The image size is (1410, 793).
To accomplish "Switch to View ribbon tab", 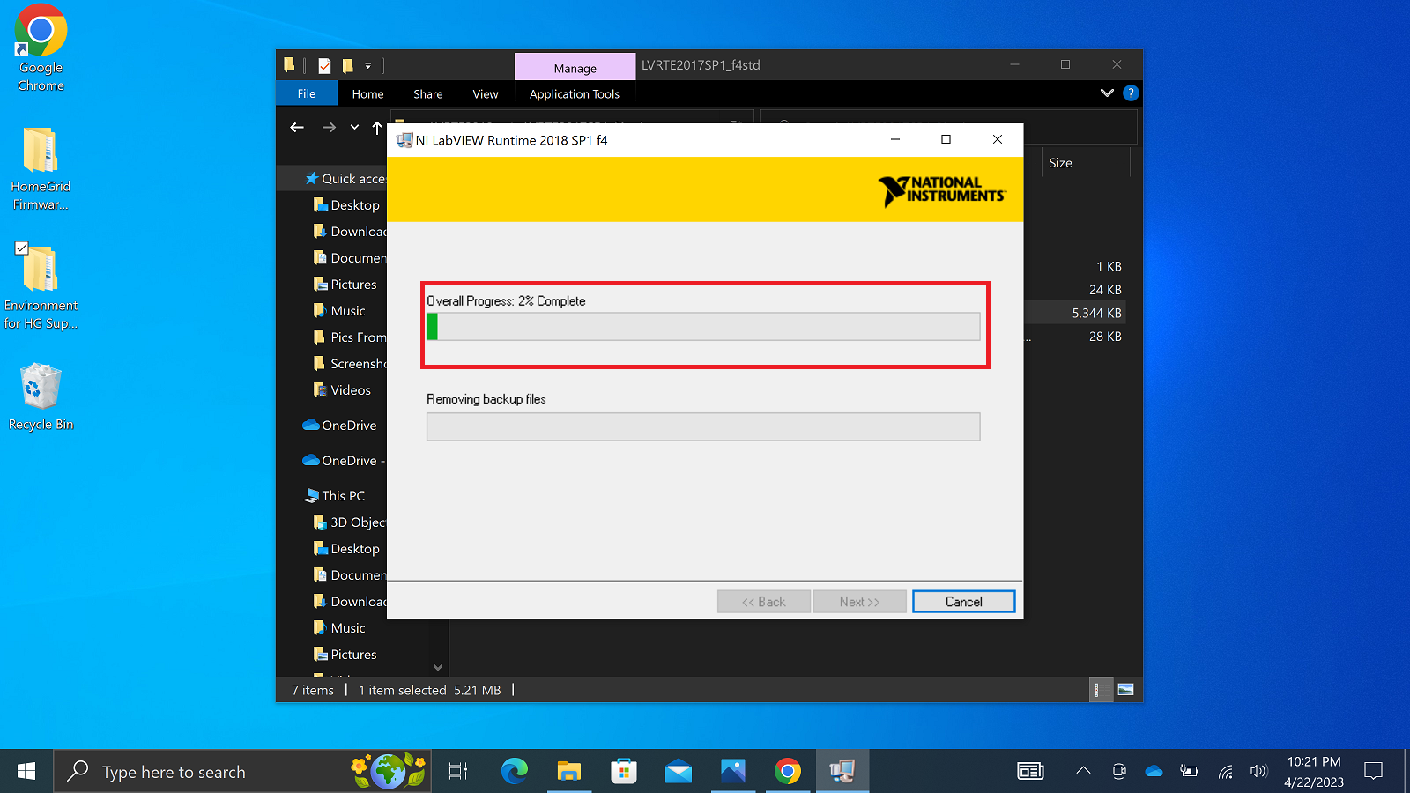I will [485, 93].
